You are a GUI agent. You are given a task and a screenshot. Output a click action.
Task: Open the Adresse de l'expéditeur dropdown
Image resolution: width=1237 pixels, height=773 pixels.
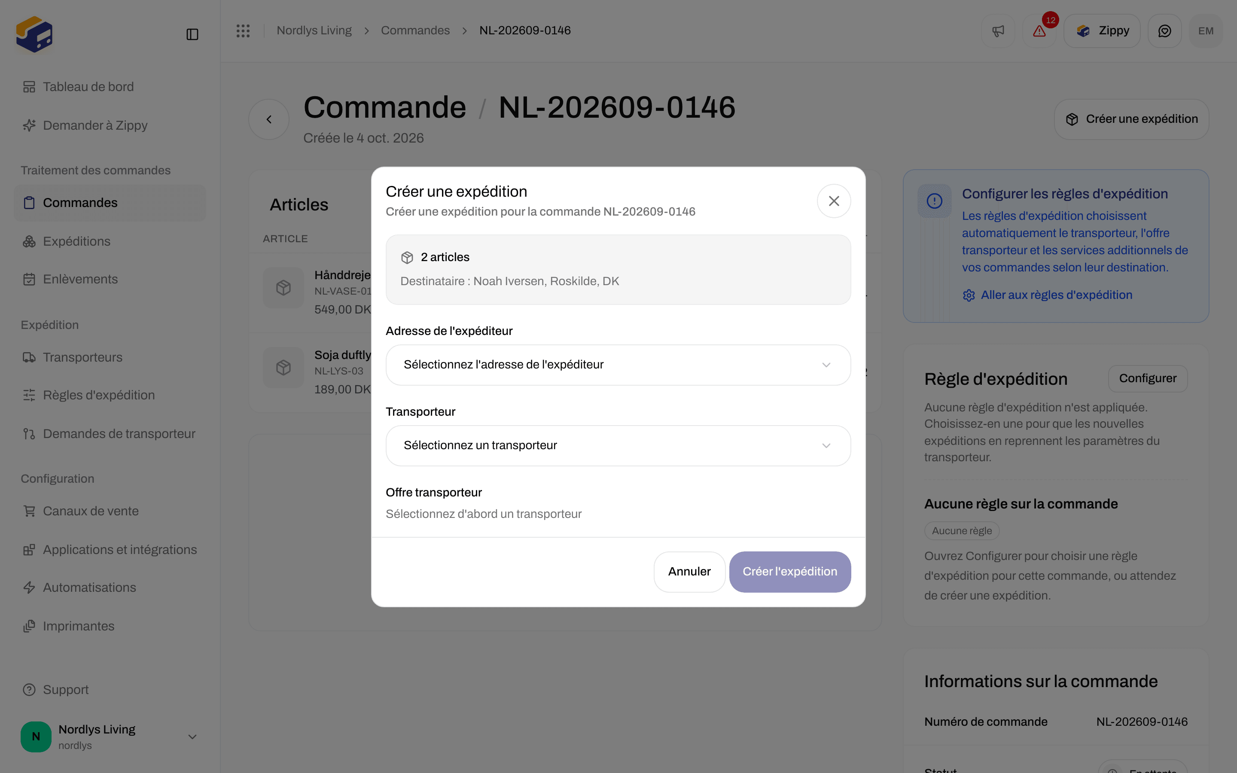pyautogui.click(x=618, y=365)
